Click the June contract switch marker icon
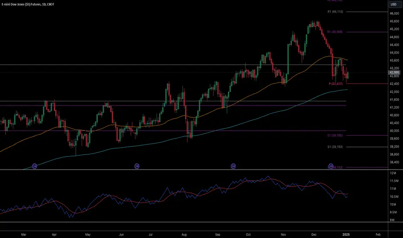Viewport: 403px width, 238px height. coord(137,166)
